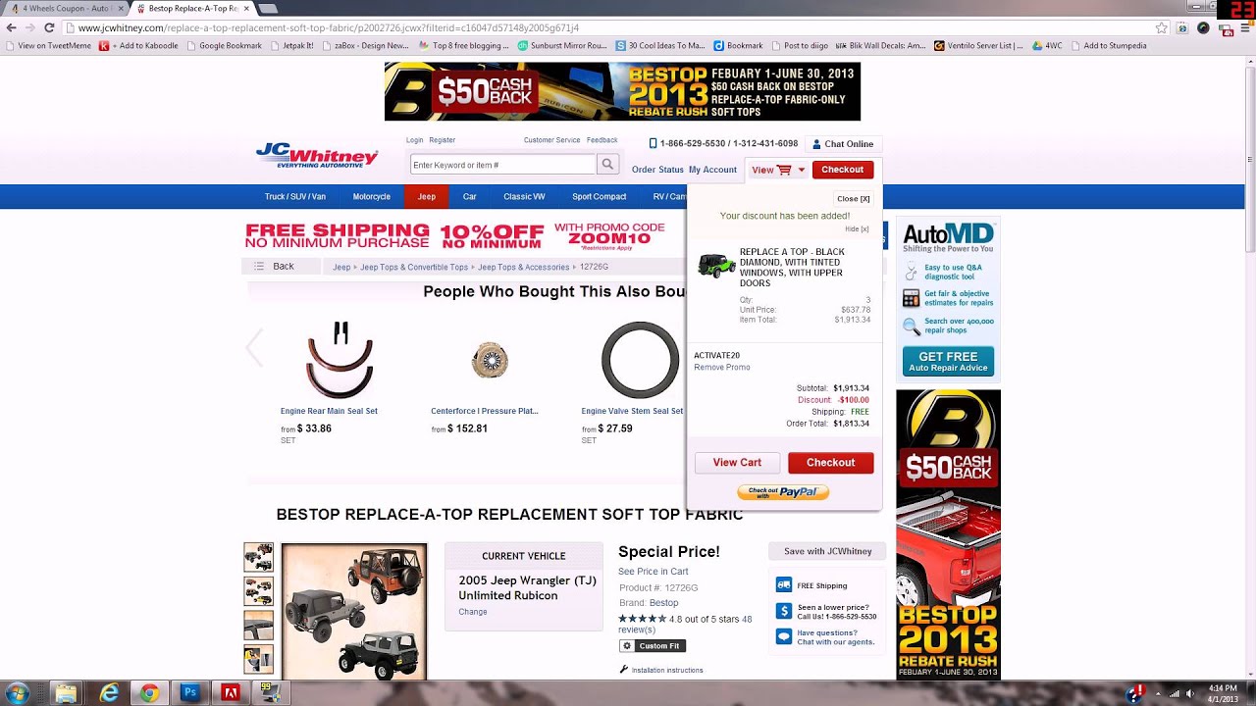1256x706 pixels.
Task: Select the Truck / SUV / Van menu
Action: click(x=295, y=196)
